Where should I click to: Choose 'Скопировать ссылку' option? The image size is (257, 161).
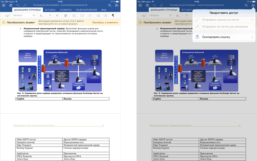(224, 37)
